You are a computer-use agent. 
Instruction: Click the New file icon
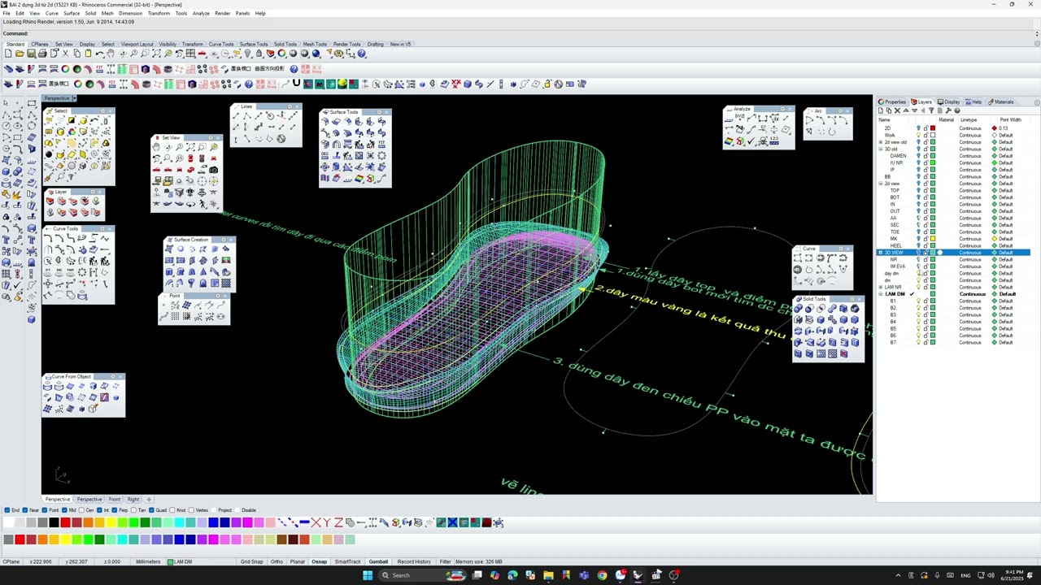pyautogui.click(x=8, y=54)
